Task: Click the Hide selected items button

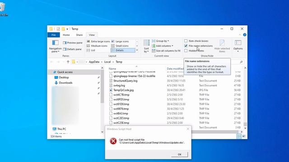Action: point(222,46)
